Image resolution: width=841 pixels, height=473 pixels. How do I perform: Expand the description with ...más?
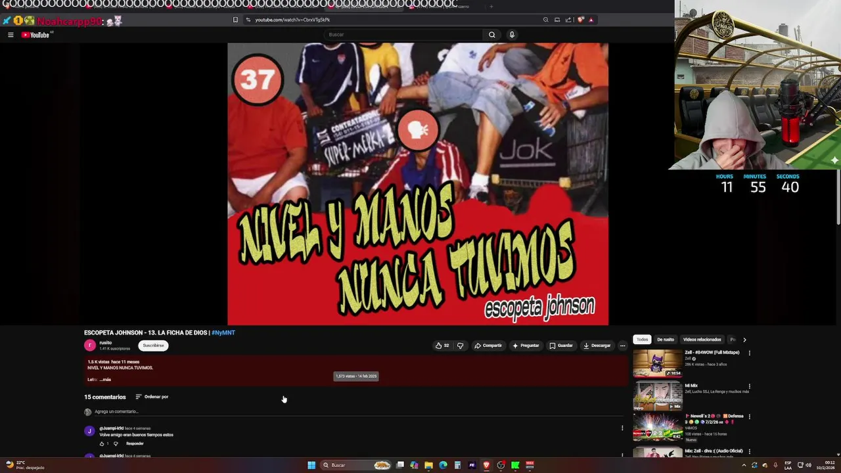click(105, 380)
